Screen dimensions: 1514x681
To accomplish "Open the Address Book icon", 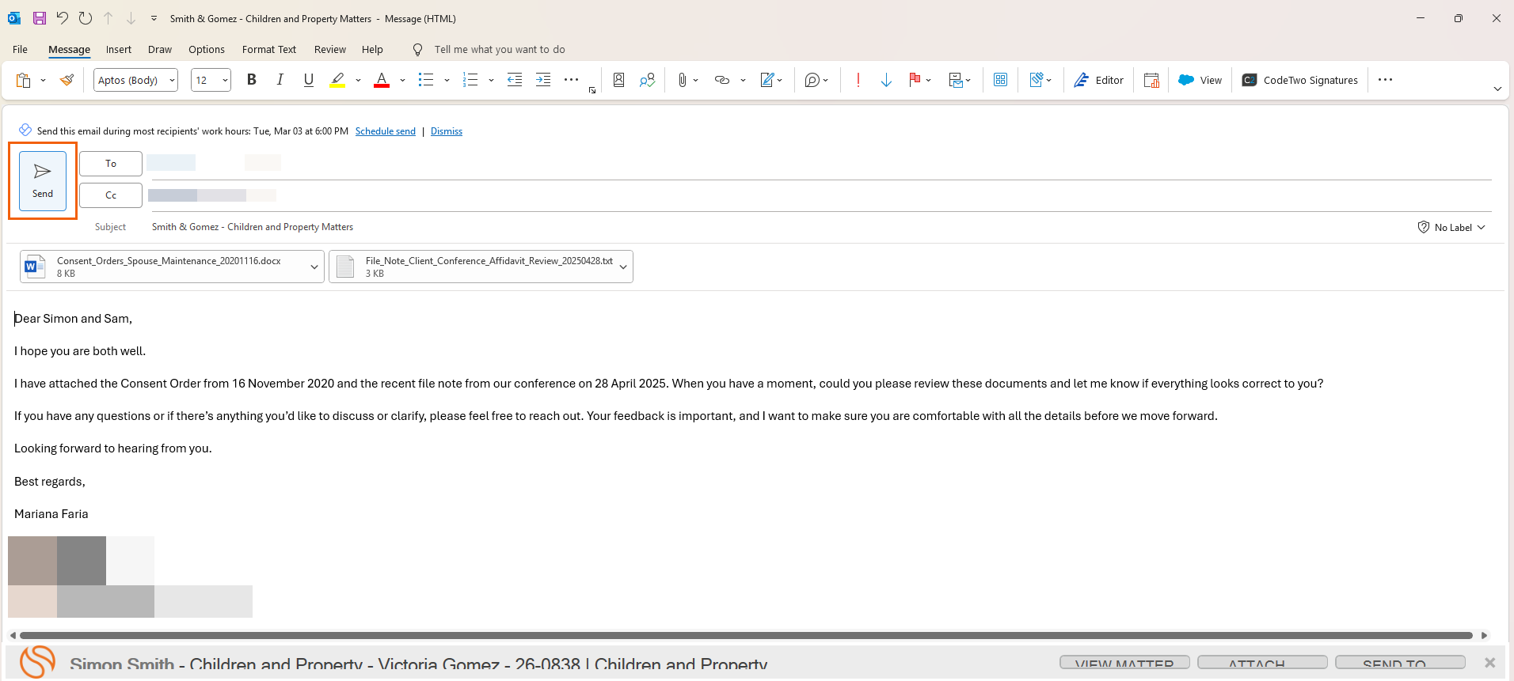I will point(619,80).
